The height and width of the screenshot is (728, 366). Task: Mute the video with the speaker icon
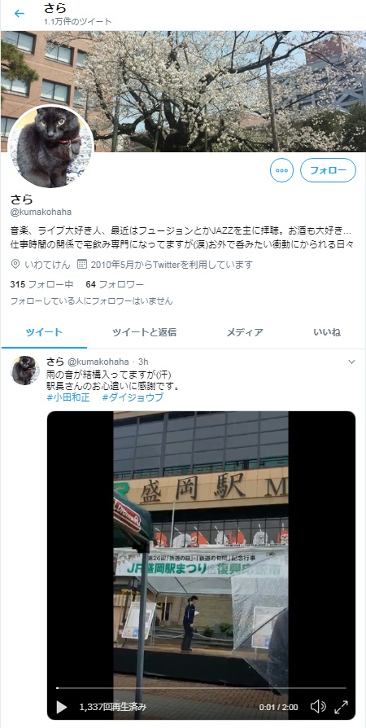pyautogui.click(x=318, y=707)
